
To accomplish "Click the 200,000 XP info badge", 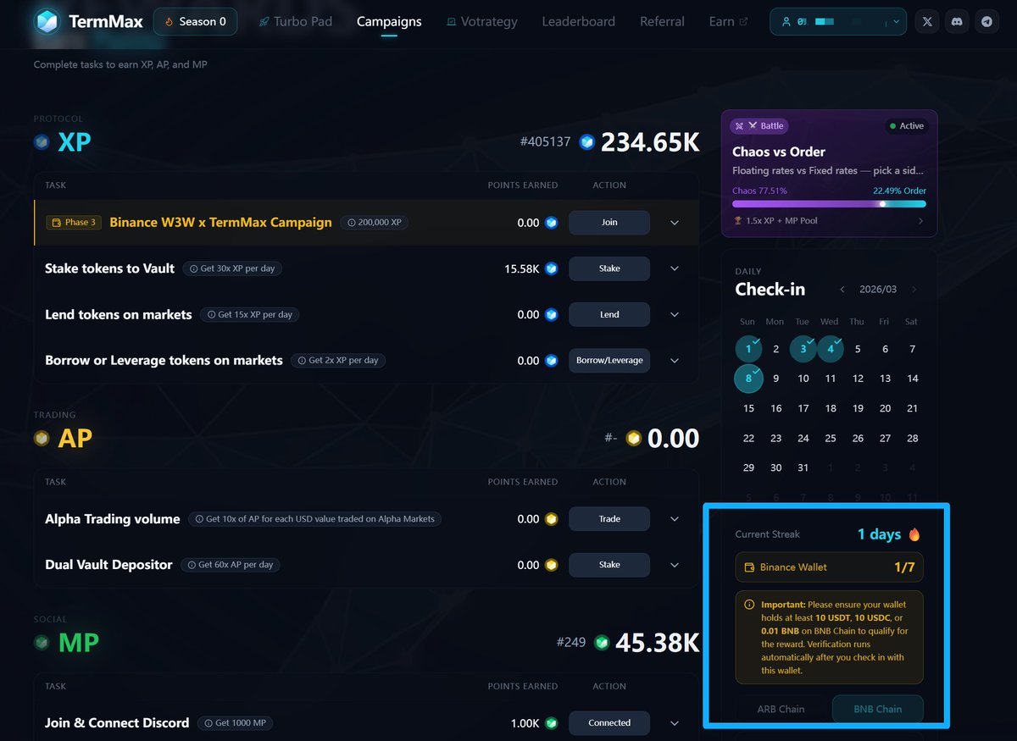I will point(376,223).
